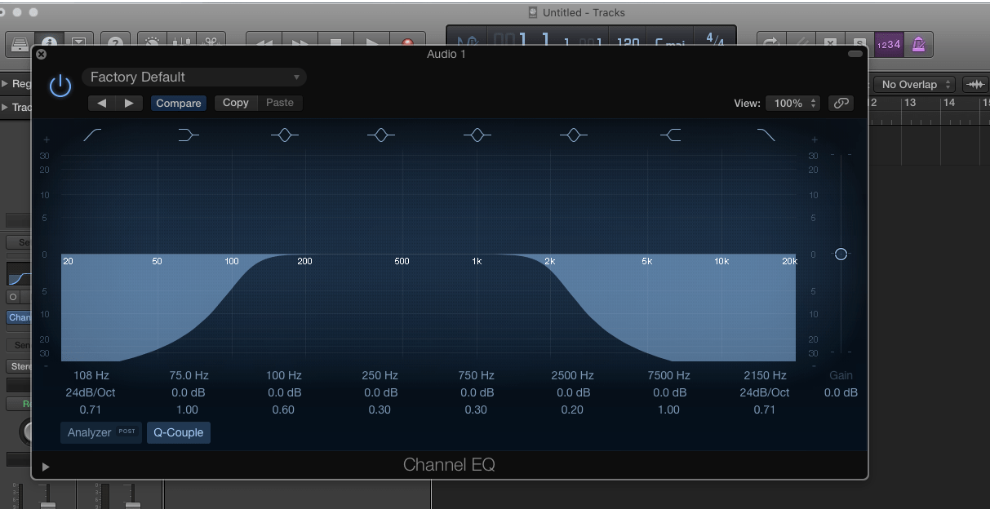The image size is (990, 509).
Task: Click the Smart Controls dial icon
Action: pyautogui.click(x=150, y=41)
